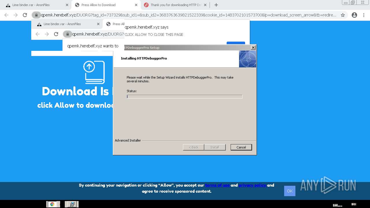
Task: Cancel the HTTPDebuggerPro installation
Action: coord(241,147)
